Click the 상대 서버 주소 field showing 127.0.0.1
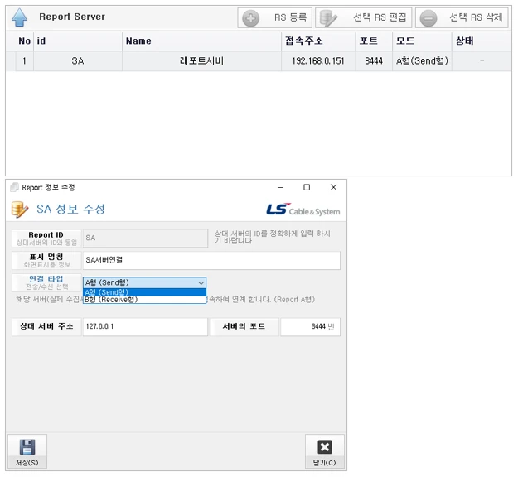Screen dimensions: 518x477 click(145, 327)
